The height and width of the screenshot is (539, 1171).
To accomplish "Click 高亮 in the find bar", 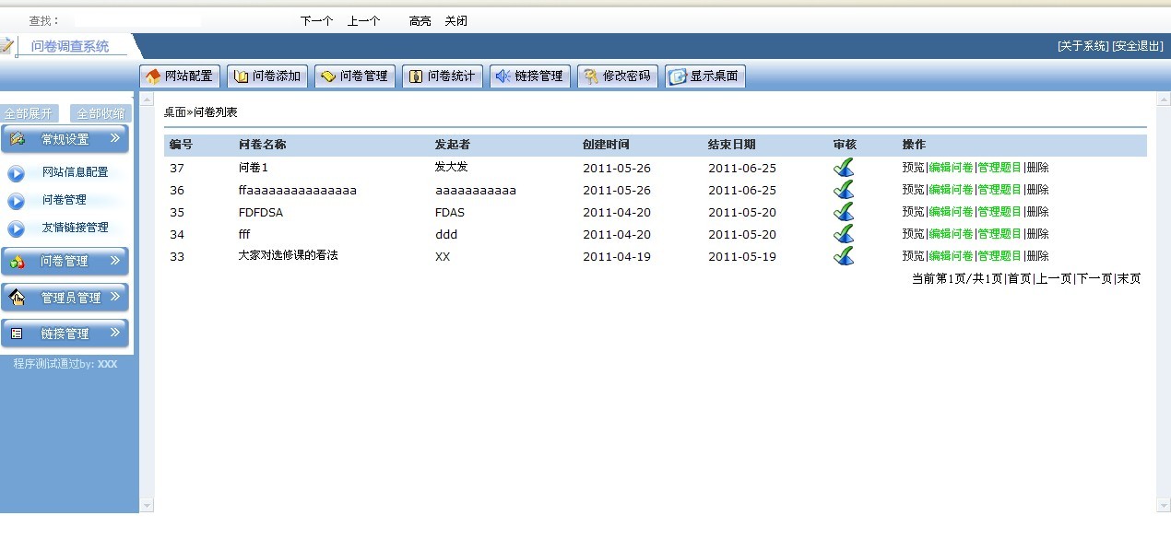I will pyautogui.click(x=420, y=20).
